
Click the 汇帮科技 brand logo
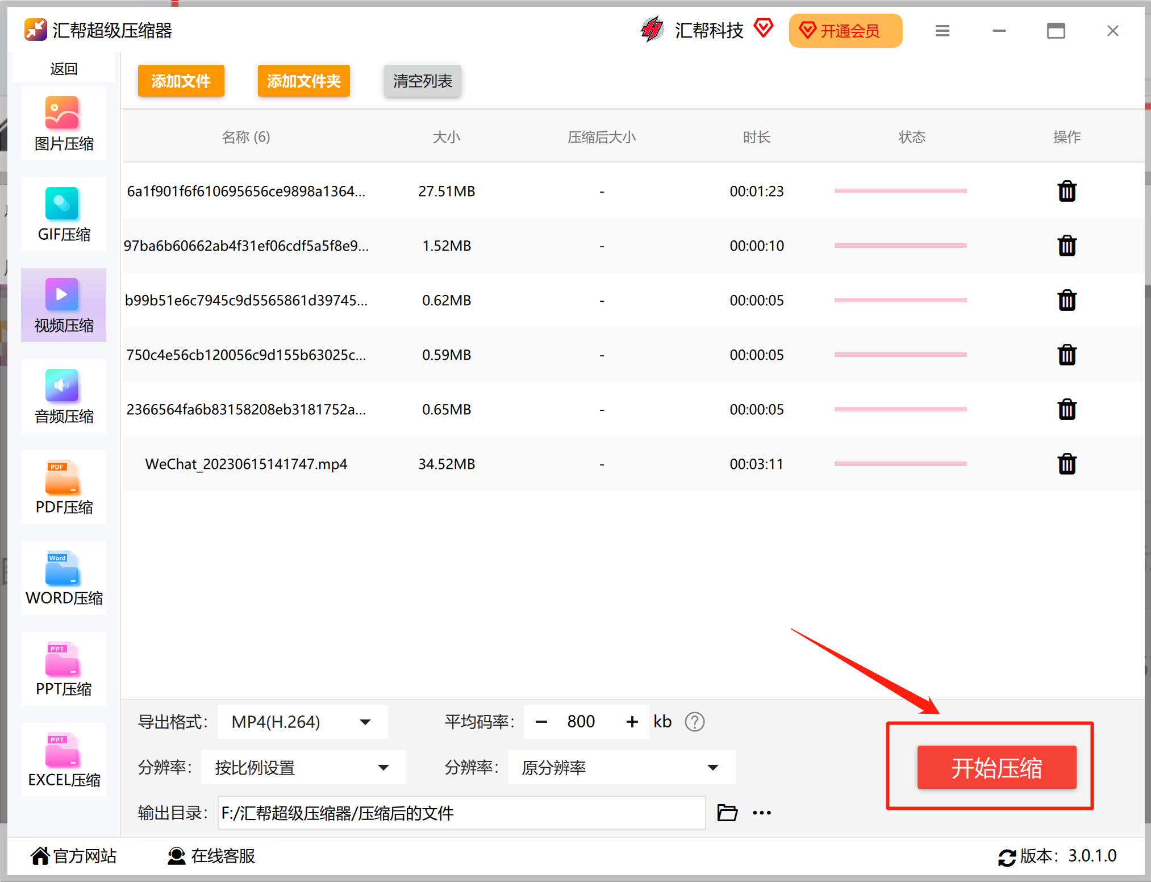652,30
